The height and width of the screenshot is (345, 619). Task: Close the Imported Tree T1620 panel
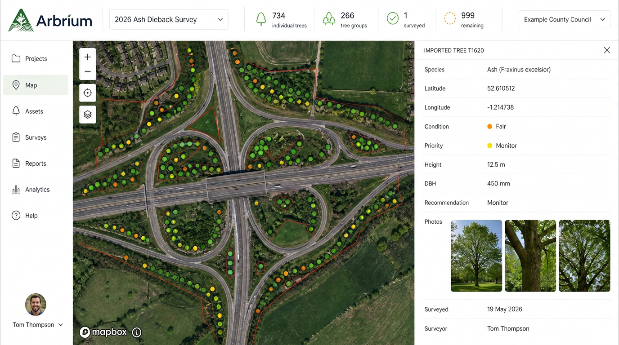tap(607, 50)
